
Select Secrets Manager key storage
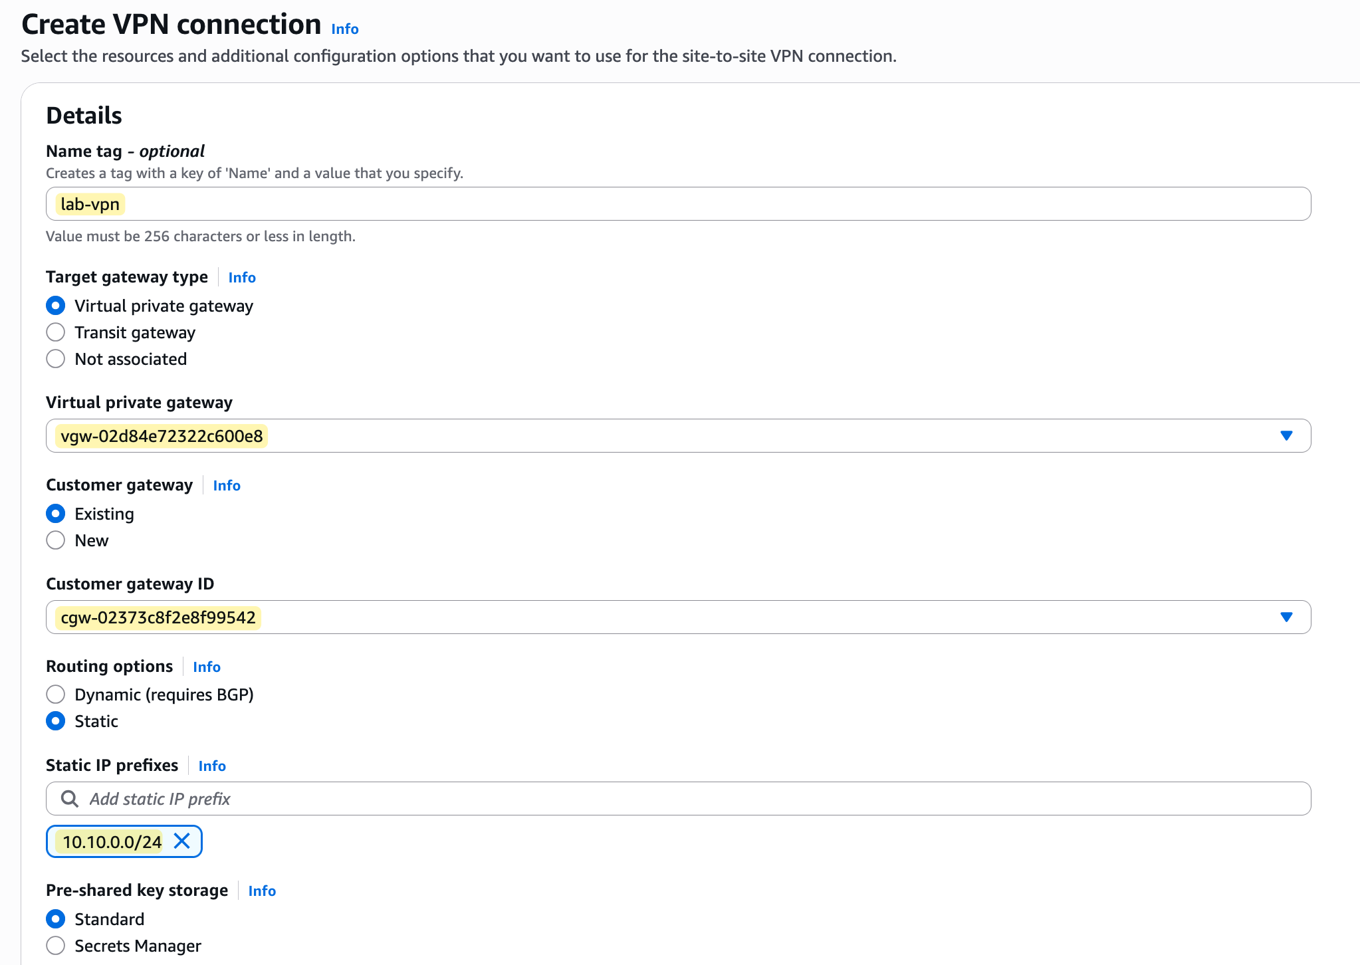[x=56, y=946]
